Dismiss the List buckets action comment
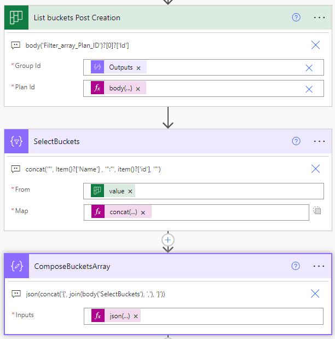Screen dimensions: 335x339 pos(315,45)
